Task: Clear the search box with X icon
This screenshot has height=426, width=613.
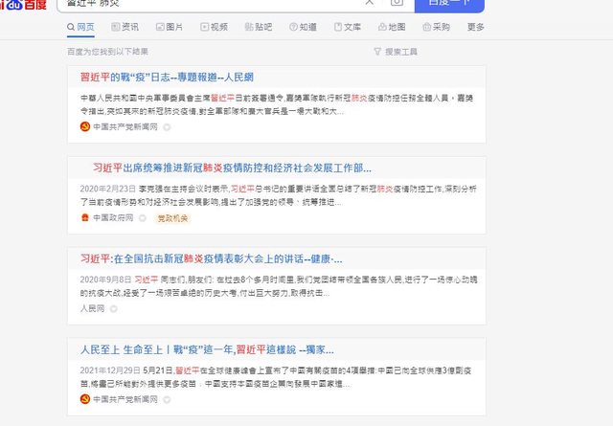Action: (370, 2)
